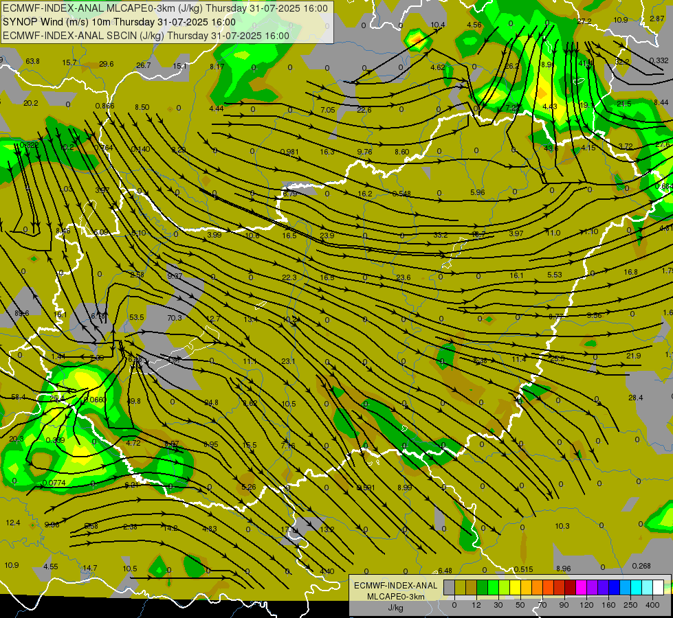Click the dark blue legend swatch after 160
The width and height of the screenshot is (673, 618).
coord(614,587)
